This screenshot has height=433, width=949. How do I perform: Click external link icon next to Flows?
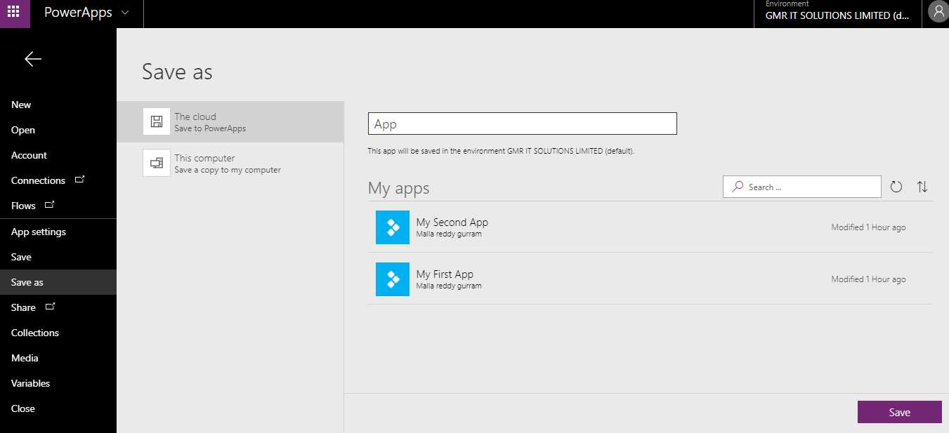click(x=49, y=205)
